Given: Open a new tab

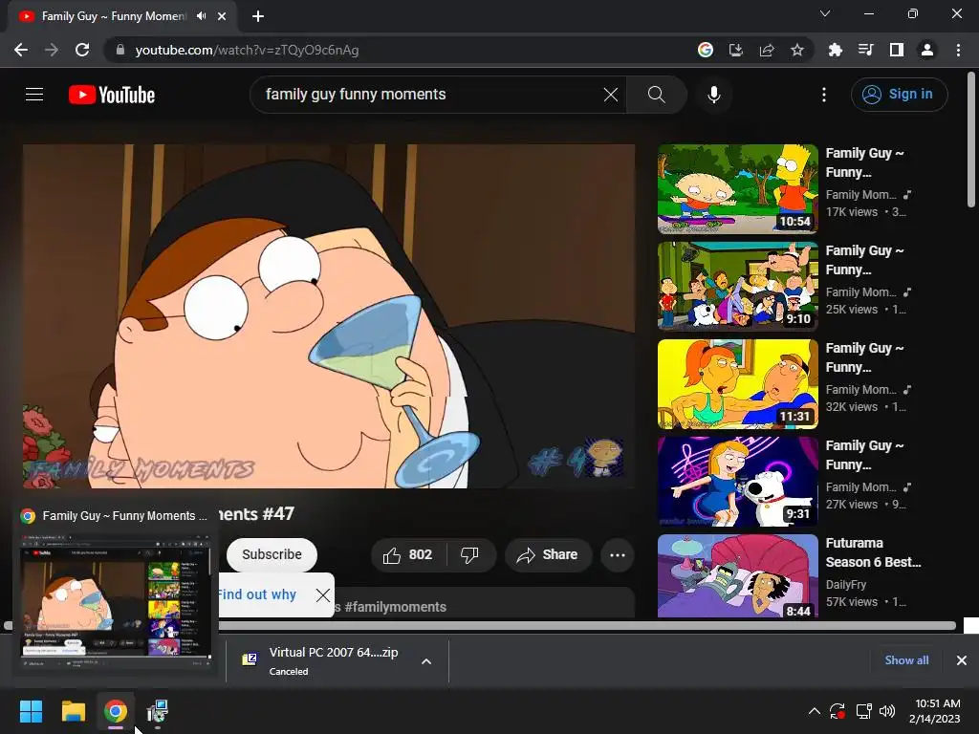Looking at the screenshot, I should (x=258, y=16).
